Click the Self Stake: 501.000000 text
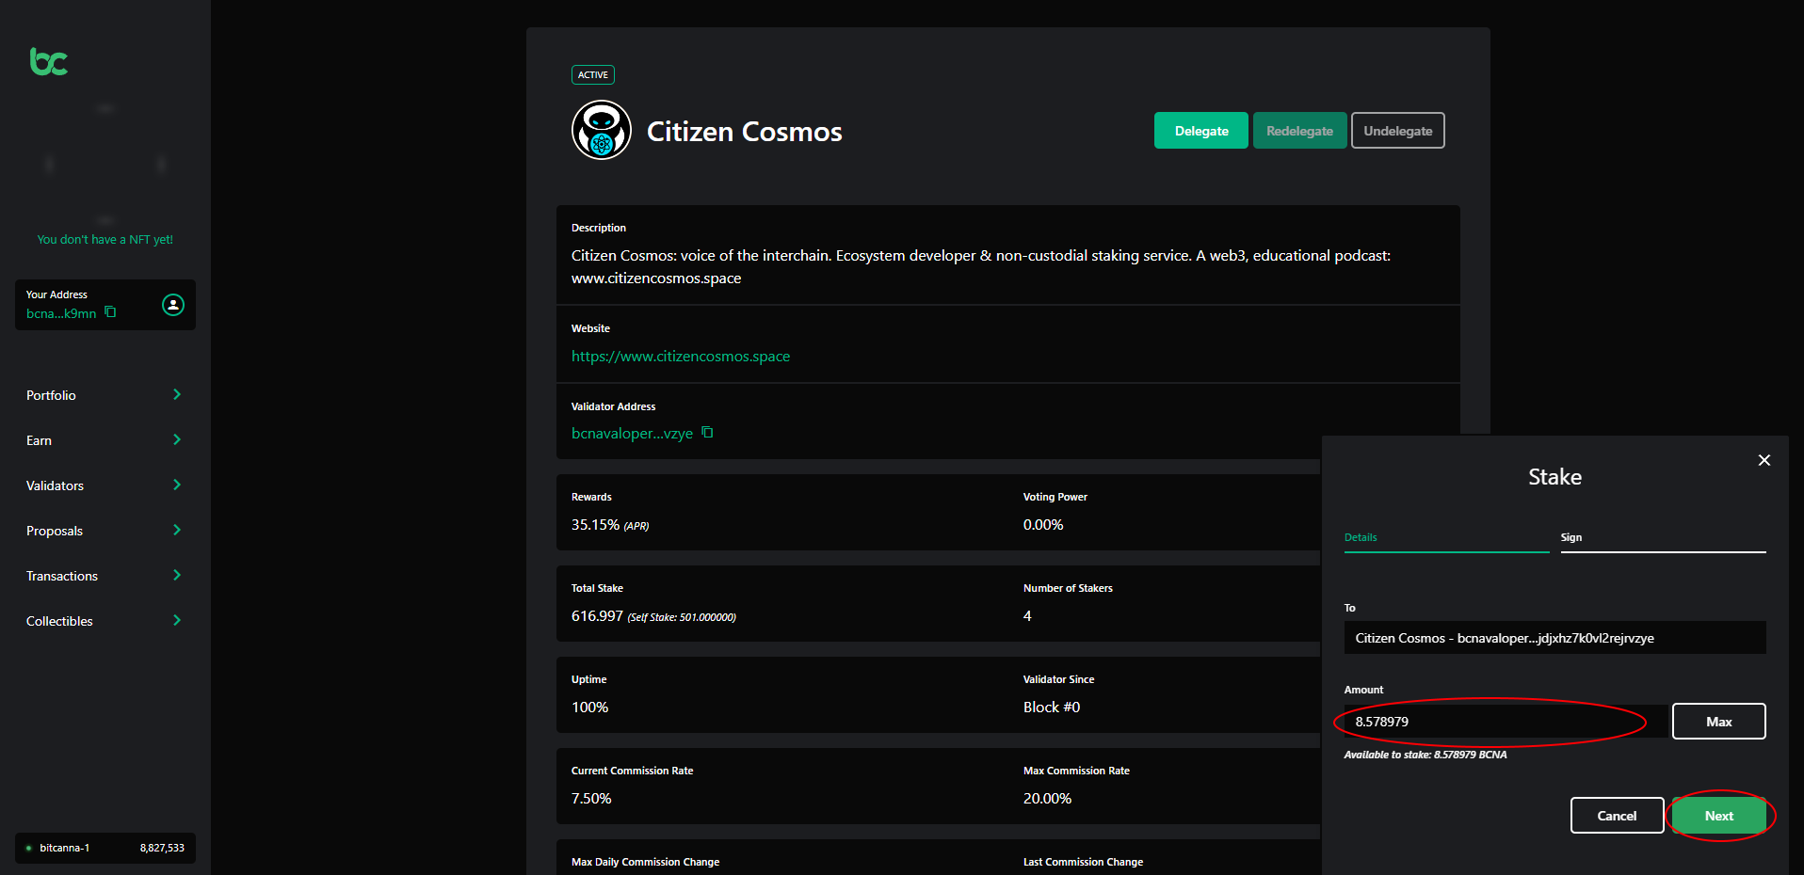The width and height of the screenshot is (1804, 875). (x=682, y=617)
